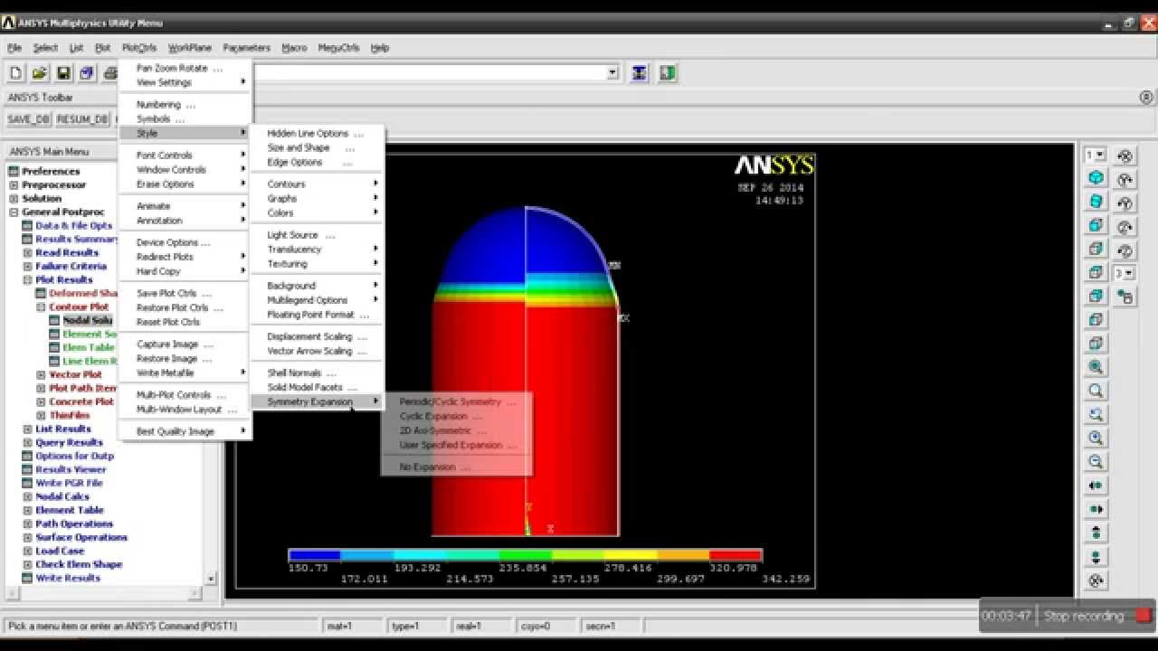Choose User Specified Expansion entry
The width and height of the screenshot is (1158, 651).
(457, 445)
